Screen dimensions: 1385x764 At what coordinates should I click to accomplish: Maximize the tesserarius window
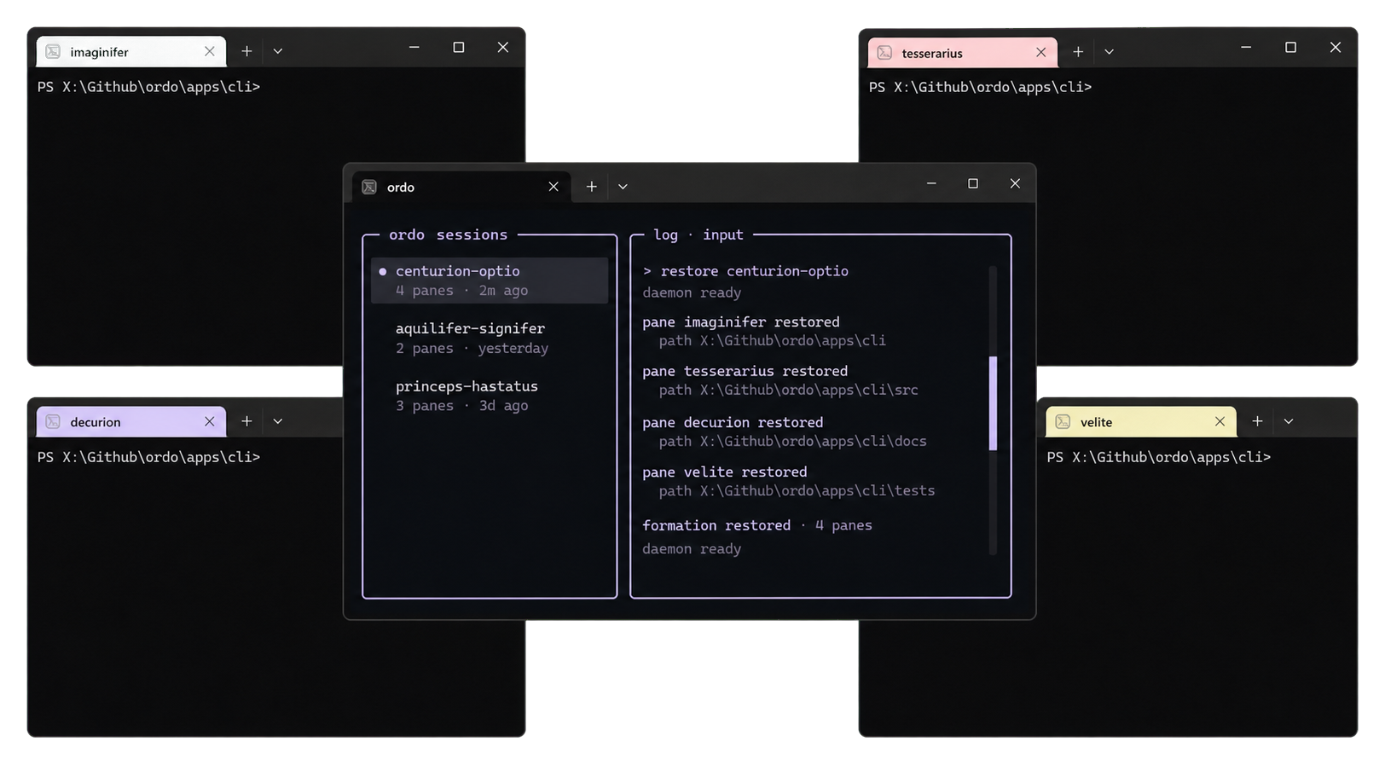point(1290,47)
